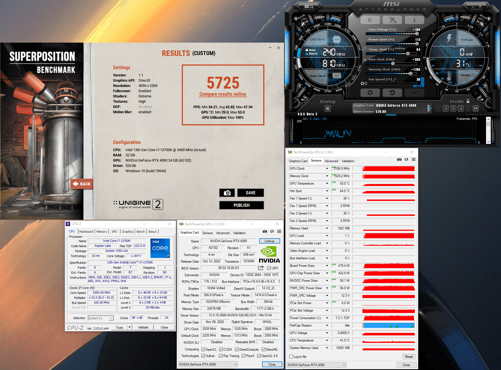Toggle the OpenCL checkbox
The image size is (501, 370).
tap(203, 350)
